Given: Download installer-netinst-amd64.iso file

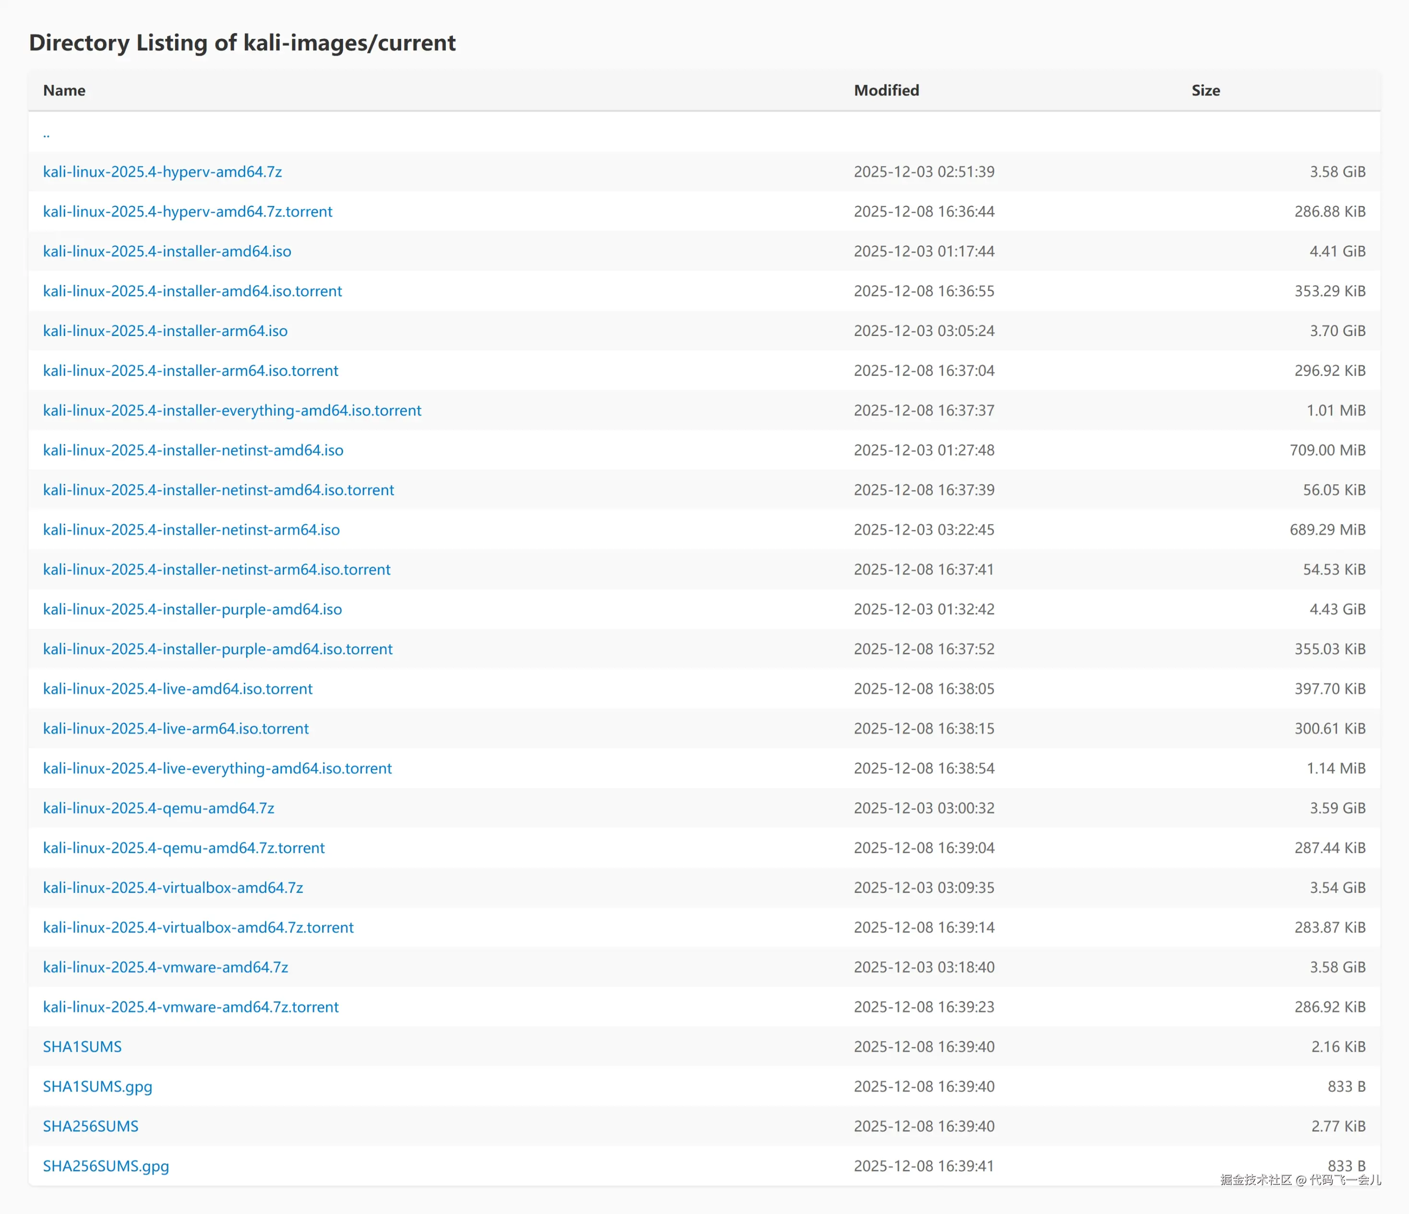Looking at the screenshot, I should 193,450.
